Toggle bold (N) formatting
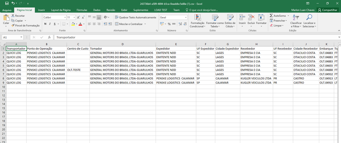 point(45,24)
